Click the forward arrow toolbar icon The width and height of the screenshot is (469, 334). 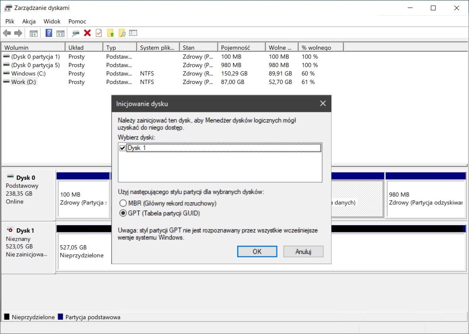click(18, 33)
